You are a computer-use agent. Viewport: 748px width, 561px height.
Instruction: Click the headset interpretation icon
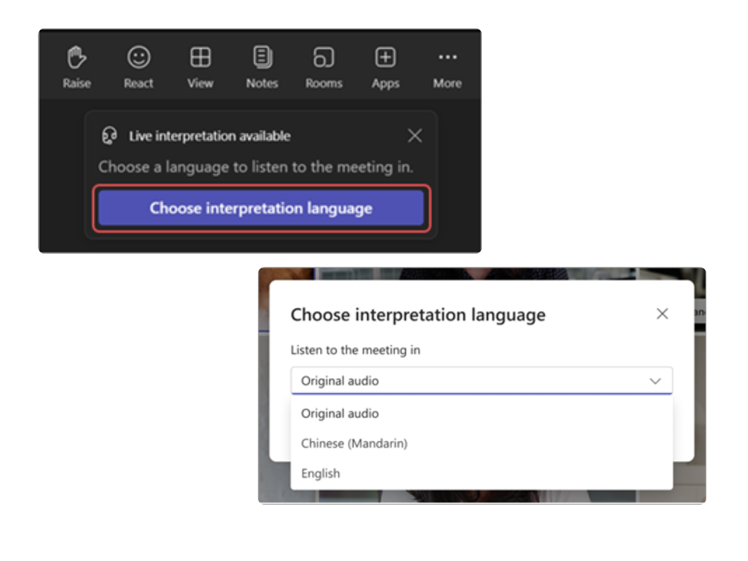(x=110, y=135)
